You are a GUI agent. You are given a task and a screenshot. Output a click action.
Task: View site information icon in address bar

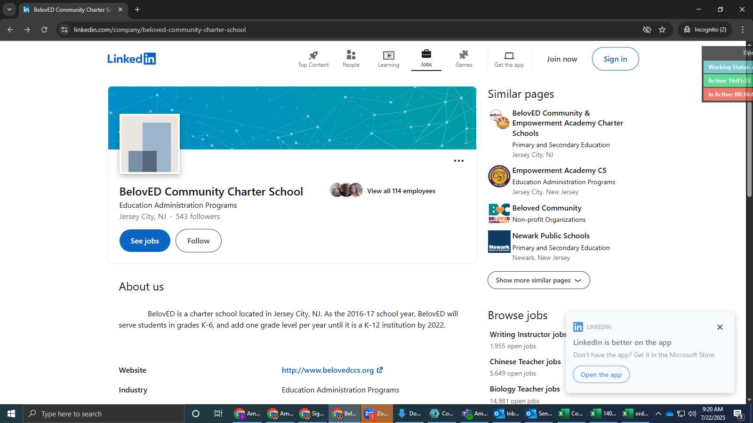pos(64,30)
